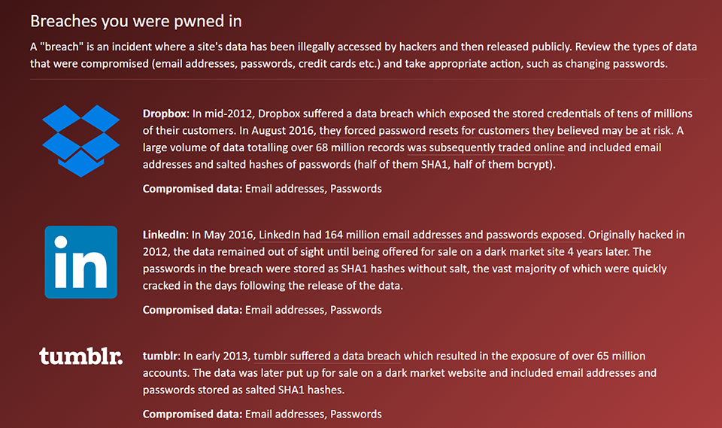
Task: Click the 'Breaches you were pwned in' heading
Action: pyautogui.click(x=136, y=20)
